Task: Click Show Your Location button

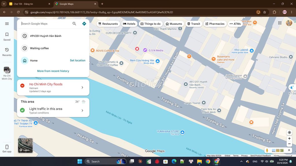Action: [x=289, y=133]
